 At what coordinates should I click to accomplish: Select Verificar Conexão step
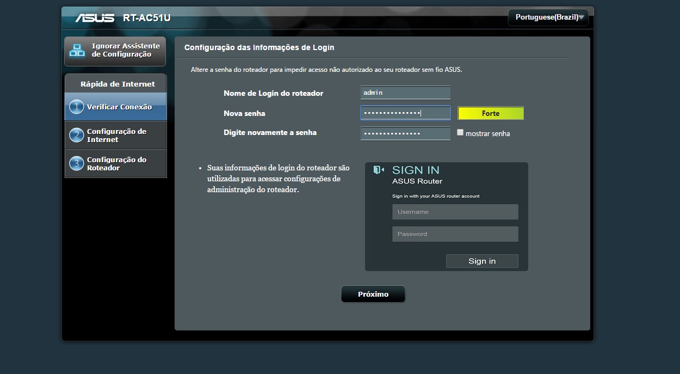(119, 107)
